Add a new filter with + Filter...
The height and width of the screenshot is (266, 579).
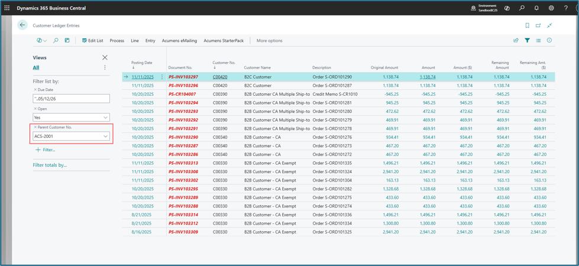tap(45, 150)
